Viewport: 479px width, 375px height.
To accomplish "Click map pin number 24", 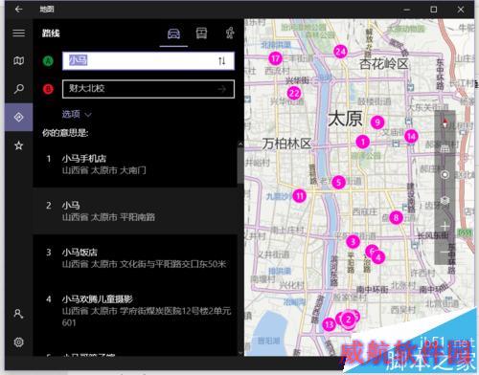I will pyautogui.click(x=340, y=52).
